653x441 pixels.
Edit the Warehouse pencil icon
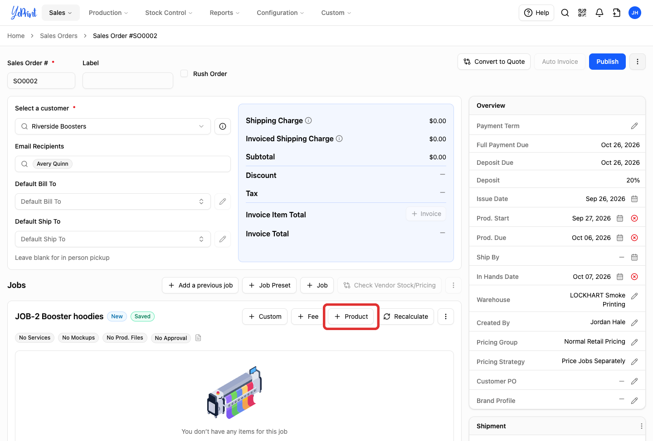point(634,296)
